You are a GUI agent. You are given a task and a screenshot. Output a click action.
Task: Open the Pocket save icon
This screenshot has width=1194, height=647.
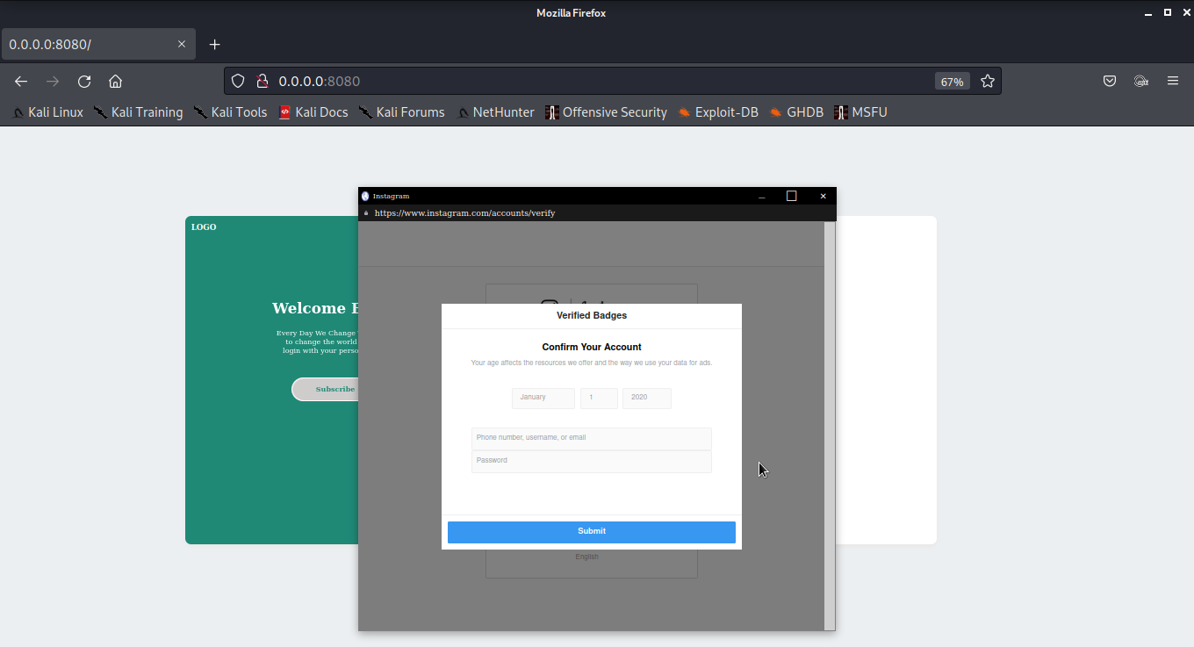1110,81
